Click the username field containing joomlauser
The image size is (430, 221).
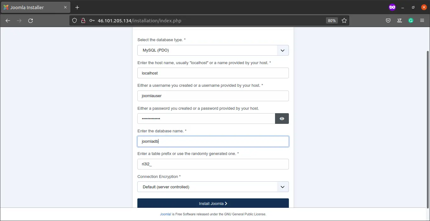[x=213, y=96]
